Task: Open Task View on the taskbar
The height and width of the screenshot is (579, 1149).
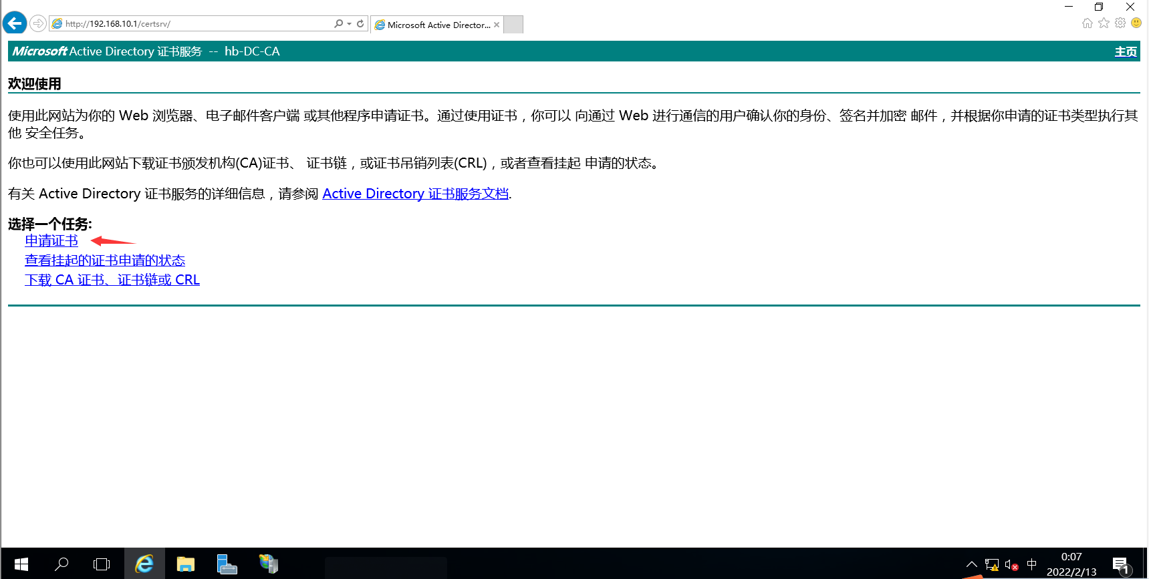Action: click(x=102, y=564)
